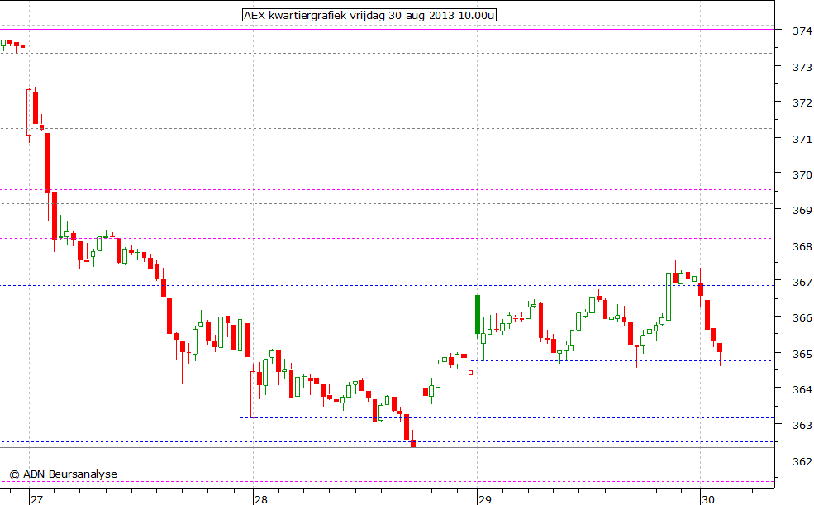Screen dimensions: 814x505
Task: Click the chart title "AEX kwartiergrafiek vrijdag 30 aug 2013 10.00u"
Action: [x=369, y=15]
